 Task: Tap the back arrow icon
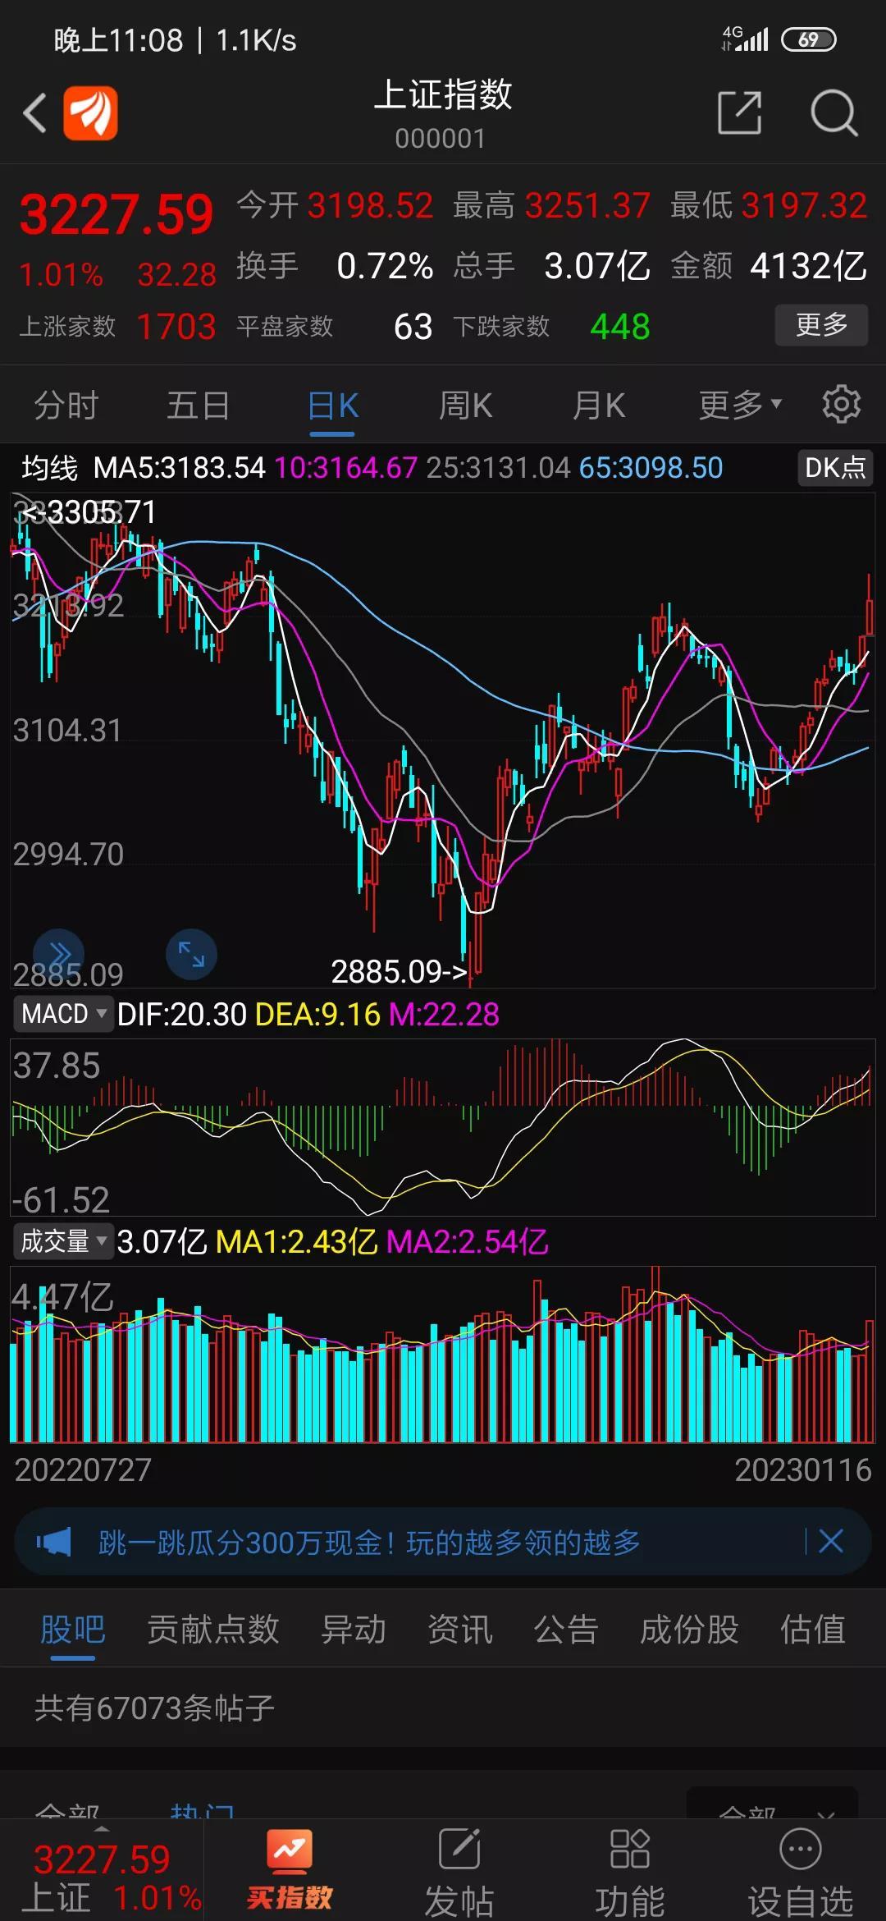(34, 113)
